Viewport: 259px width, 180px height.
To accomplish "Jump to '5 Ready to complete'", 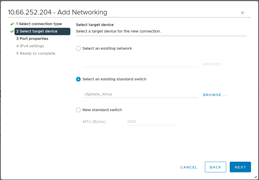I will [x=35, y=53].
